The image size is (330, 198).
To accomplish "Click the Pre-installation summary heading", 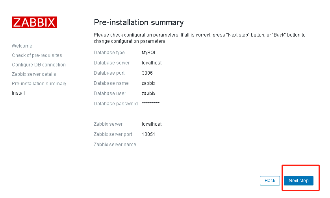I will 139,22.
